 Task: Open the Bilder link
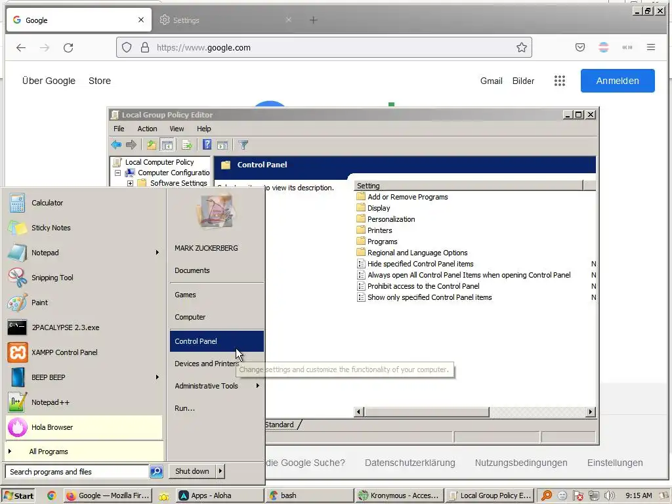(x=523, y=81)
